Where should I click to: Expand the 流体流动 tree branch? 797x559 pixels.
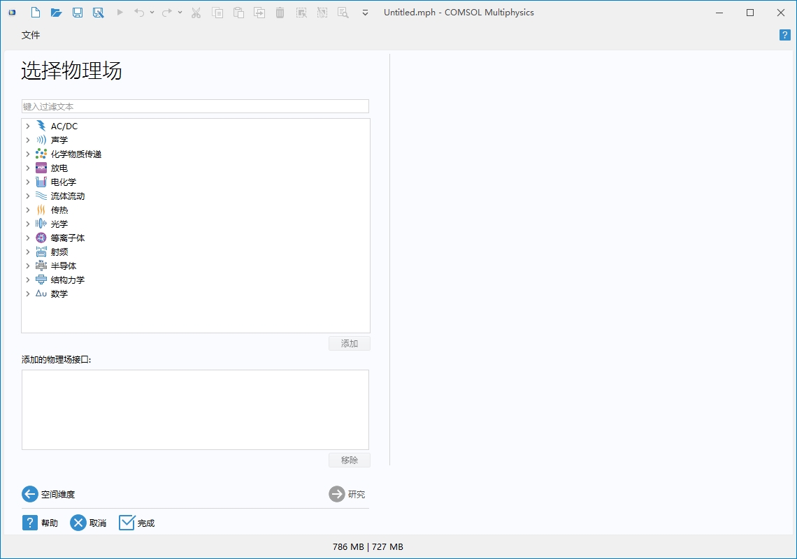(28, 196)
